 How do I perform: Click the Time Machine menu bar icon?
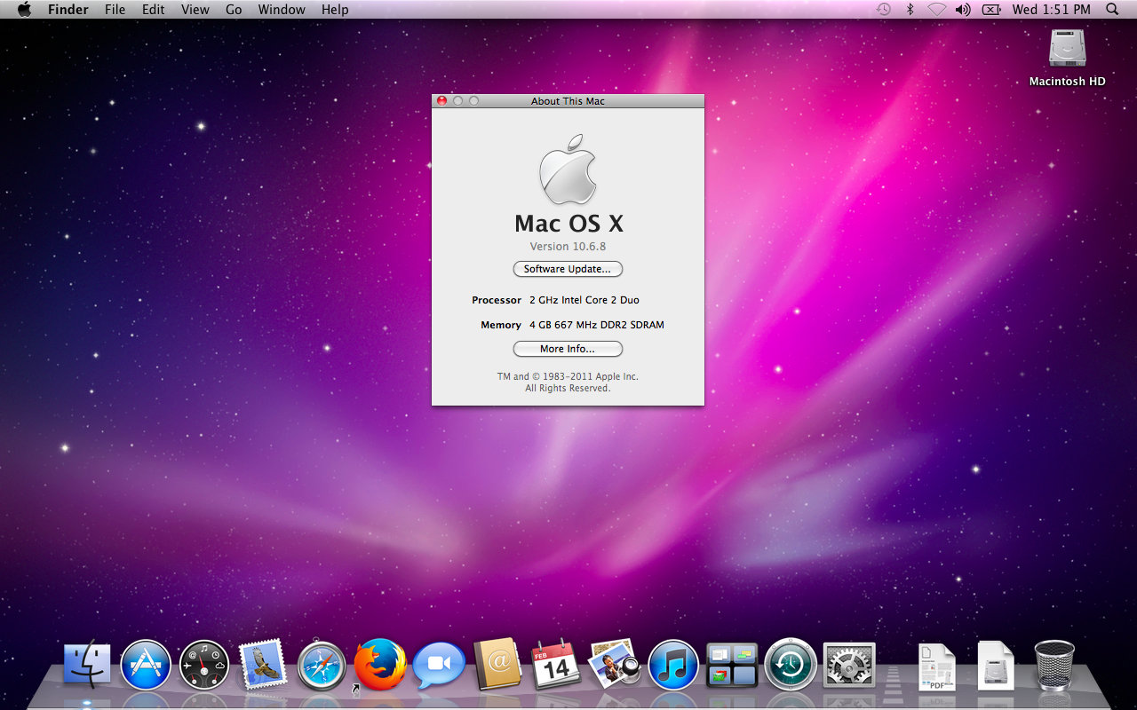click(883, 10)
